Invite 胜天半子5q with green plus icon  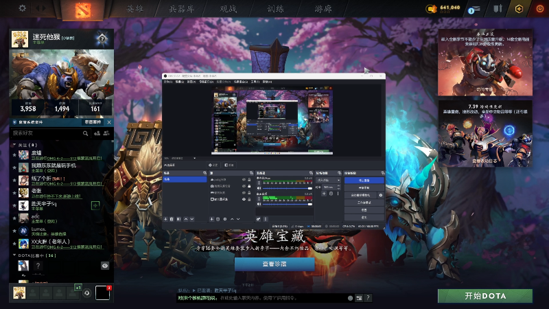tap(95, 205)
